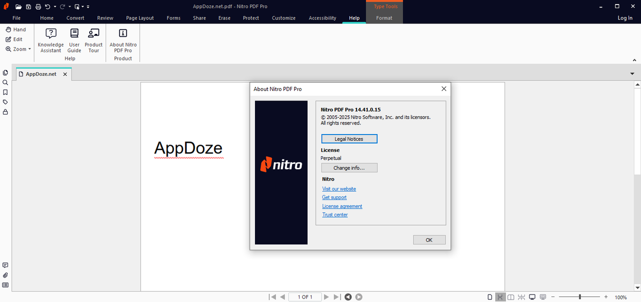641x302 pixels.
Task: Open the Forms ribbon tab
Action: pyautogui.click(x=173, y=18)
